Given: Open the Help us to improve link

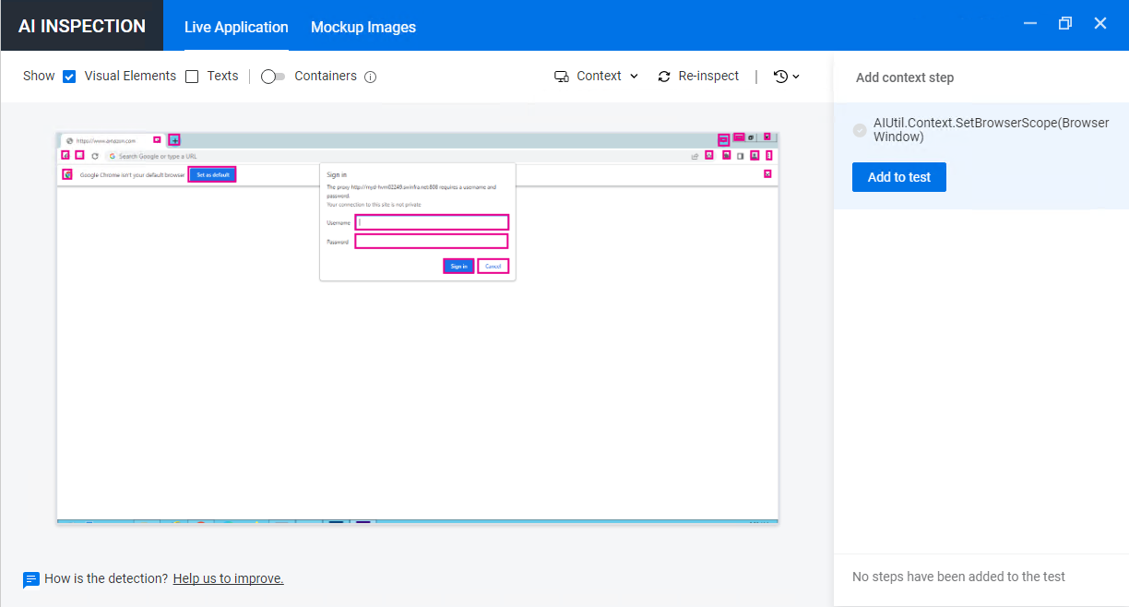Looking at the screenshot, I should click(x=227, y=578).
